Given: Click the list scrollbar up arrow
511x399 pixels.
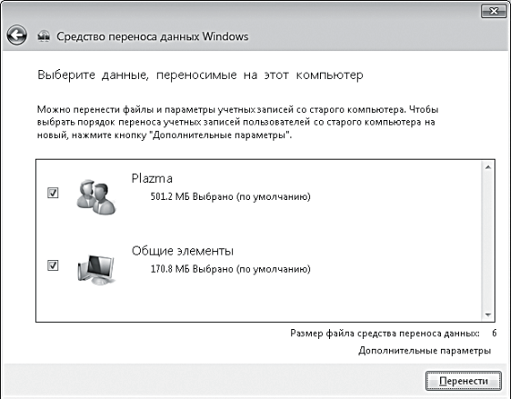Looking at the screenshot, I should coord(488,168).
